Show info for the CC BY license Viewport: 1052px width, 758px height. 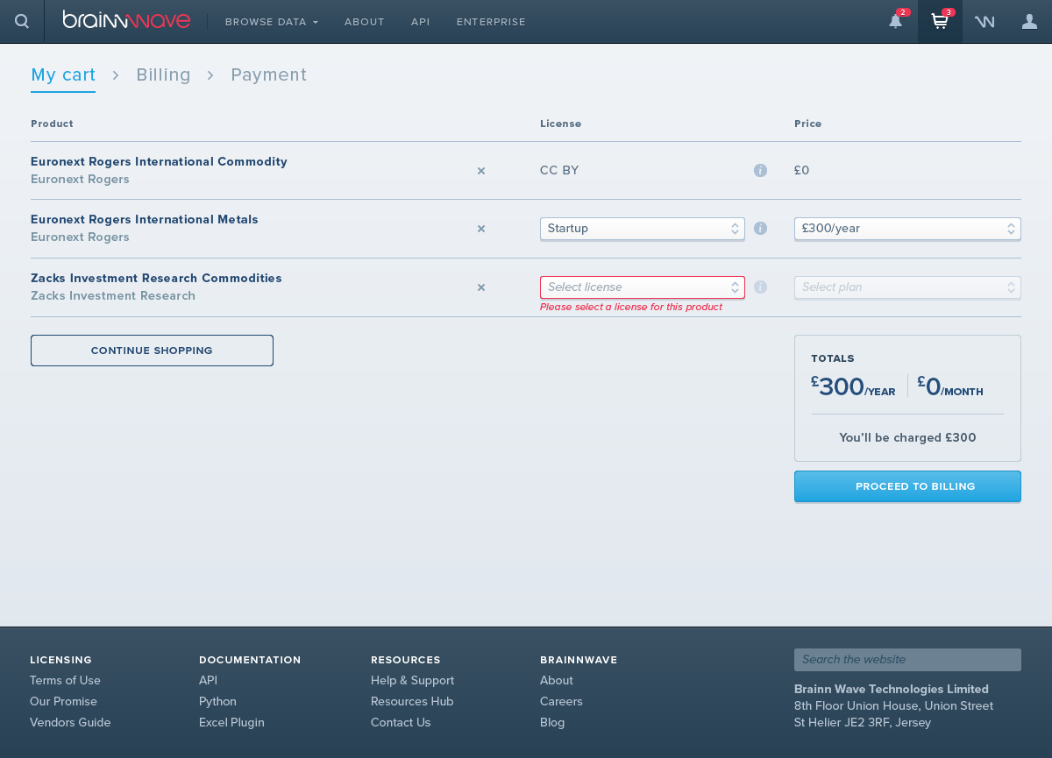760,170
